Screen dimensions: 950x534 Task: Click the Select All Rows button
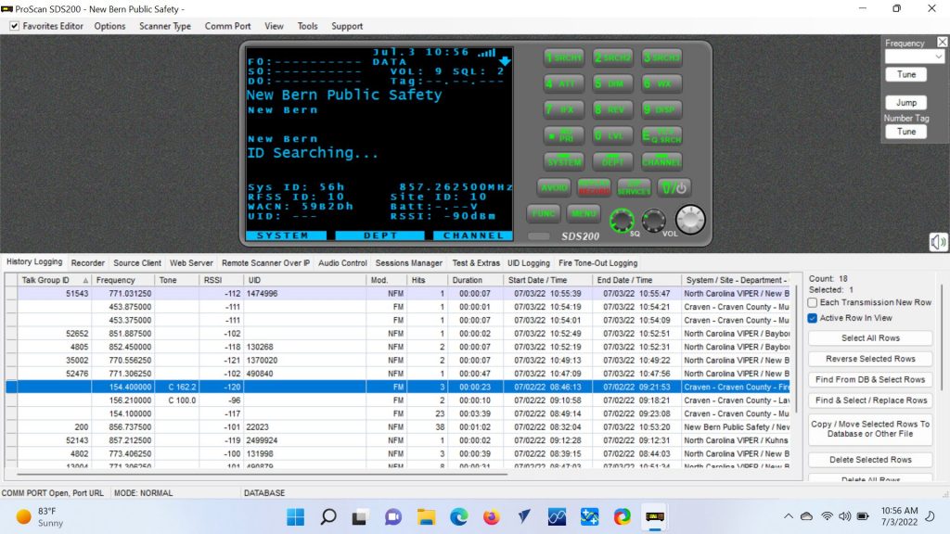(871, 338)
